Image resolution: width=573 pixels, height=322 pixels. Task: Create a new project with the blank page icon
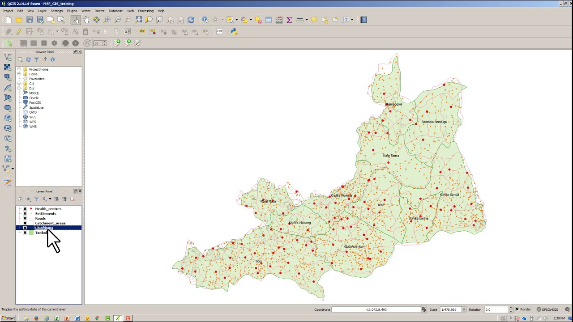[x=9, y=20]
